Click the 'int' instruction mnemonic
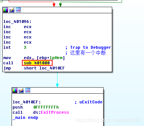Screen dimensions: 144x126 [x=7, y=47]
